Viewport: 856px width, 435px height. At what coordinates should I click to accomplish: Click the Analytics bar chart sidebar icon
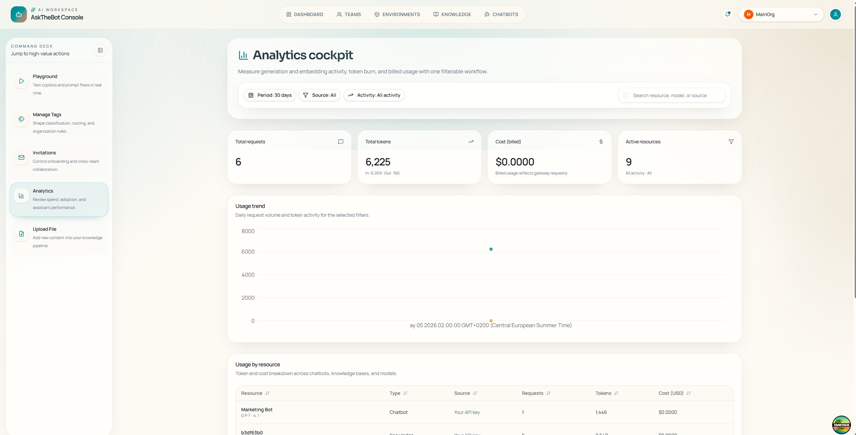pyautogui.click(x=21, y=196)
